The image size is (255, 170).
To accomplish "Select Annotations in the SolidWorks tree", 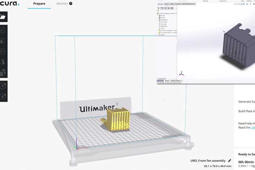I will [163, 20].
